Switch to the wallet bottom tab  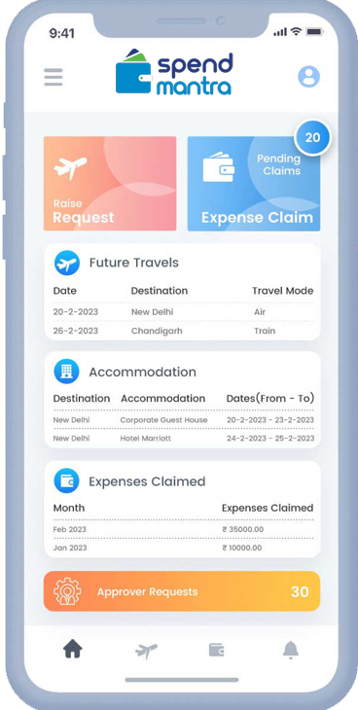pos(217,651)
